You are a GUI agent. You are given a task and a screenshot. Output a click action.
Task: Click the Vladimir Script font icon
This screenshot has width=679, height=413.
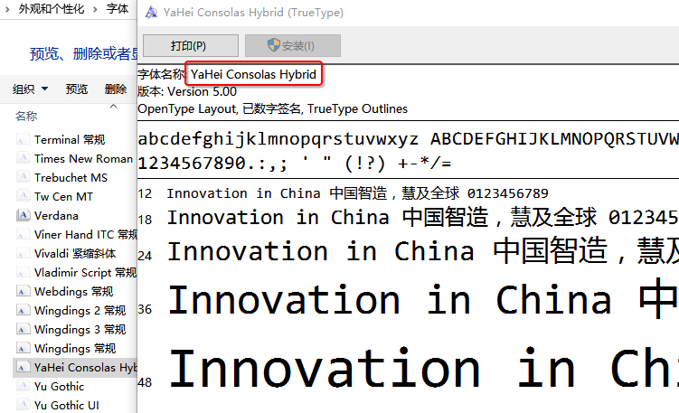(x=23, y=272)
